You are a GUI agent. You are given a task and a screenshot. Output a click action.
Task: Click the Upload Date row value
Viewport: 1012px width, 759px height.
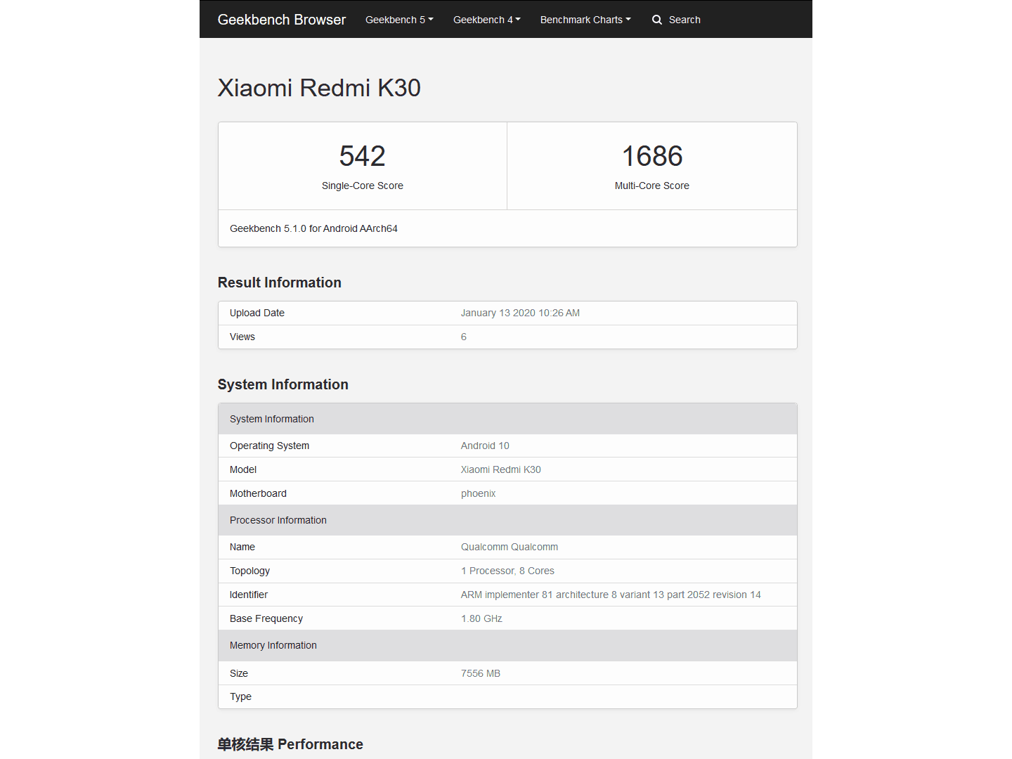coord(520,313)
